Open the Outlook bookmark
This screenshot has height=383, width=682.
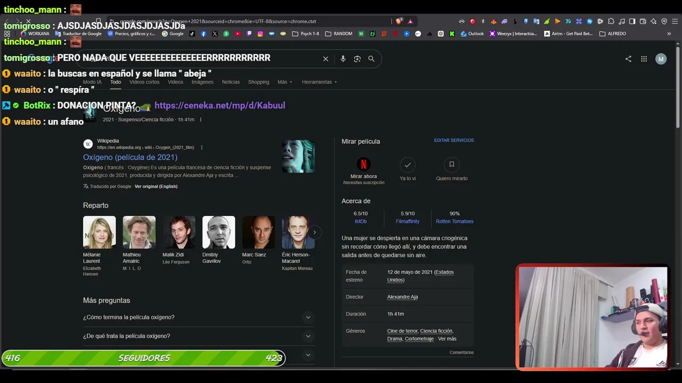[x=472, y=34]
